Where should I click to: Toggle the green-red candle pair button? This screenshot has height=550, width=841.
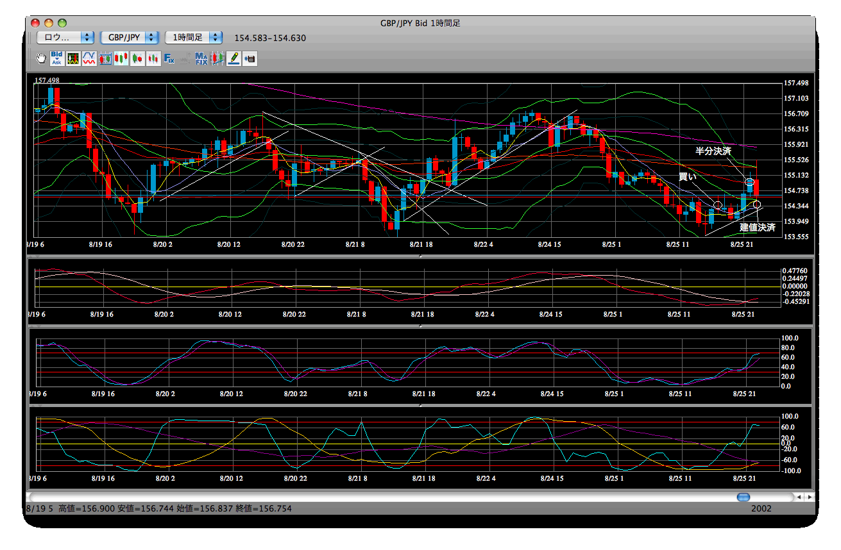click(x=137, y=58)
